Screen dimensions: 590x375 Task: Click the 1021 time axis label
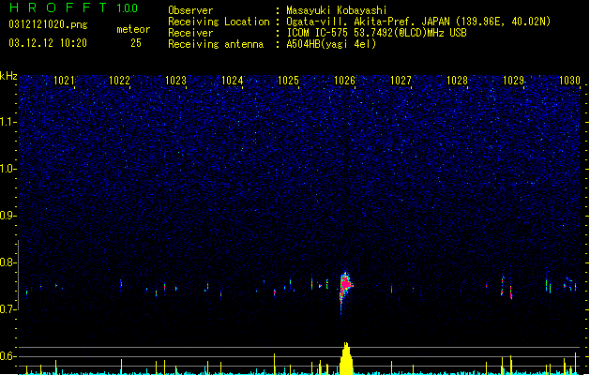pos(64,81)
